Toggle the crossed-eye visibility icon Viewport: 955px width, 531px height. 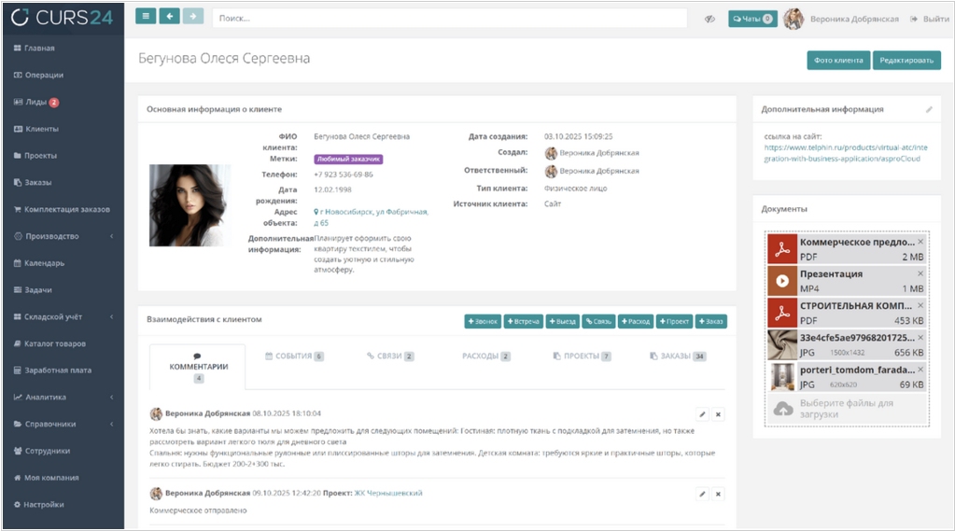coord(709,19)
